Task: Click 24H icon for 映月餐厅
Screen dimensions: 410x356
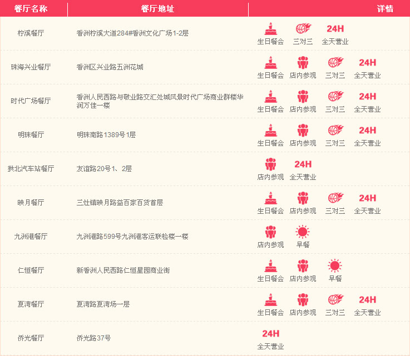Action: [x=367, y=198]
